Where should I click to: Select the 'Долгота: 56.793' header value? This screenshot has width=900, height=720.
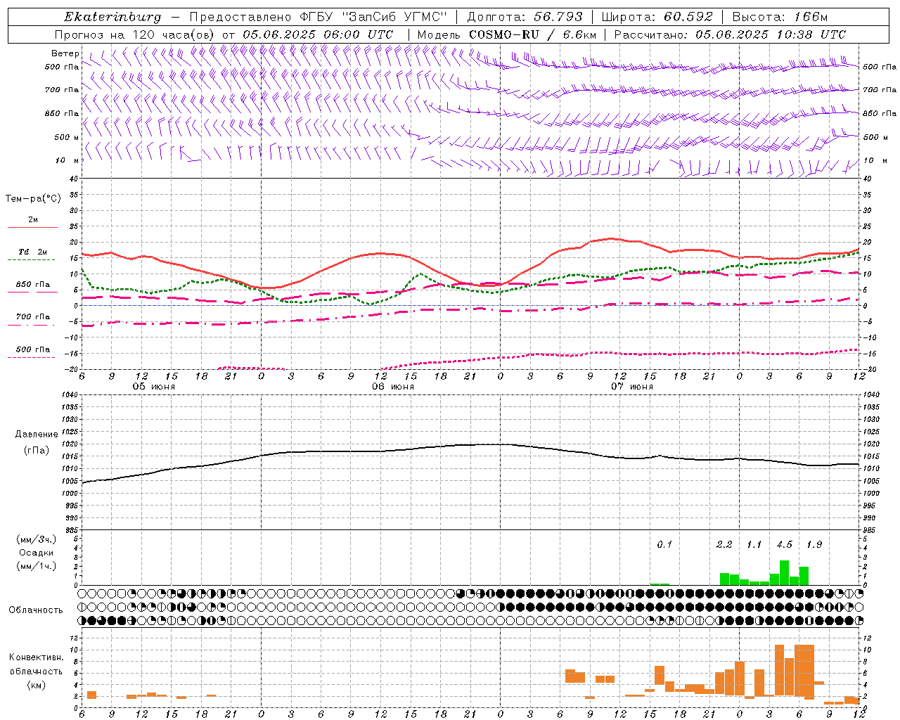525,17
